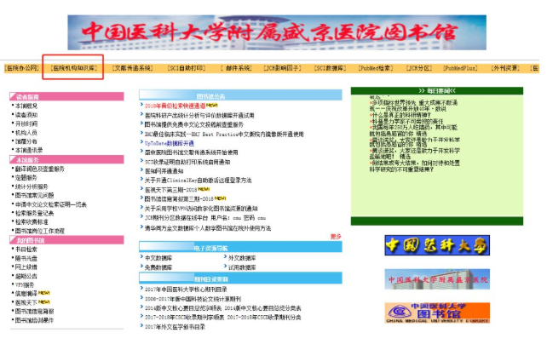Viewport: 547px width, 350px height.
Task: Open the 机构人员 sidebar link
Action: pos(26,133)
